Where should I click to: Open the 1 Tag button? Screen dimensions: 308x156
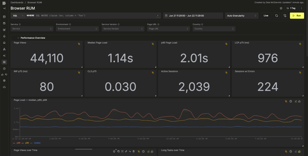click(291, 8)
